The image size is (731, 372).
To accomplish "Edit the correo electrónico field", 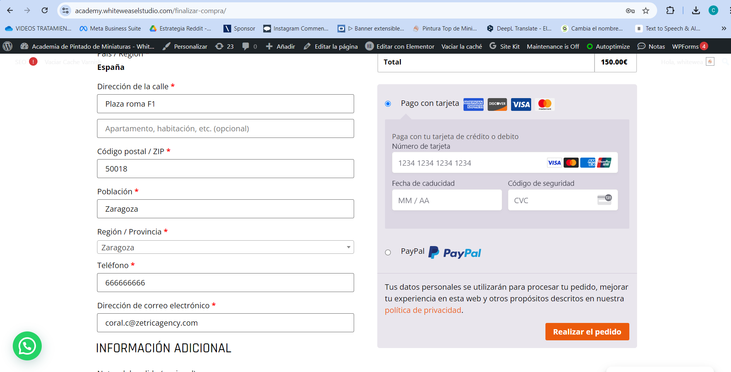I will tap(225, 323).
